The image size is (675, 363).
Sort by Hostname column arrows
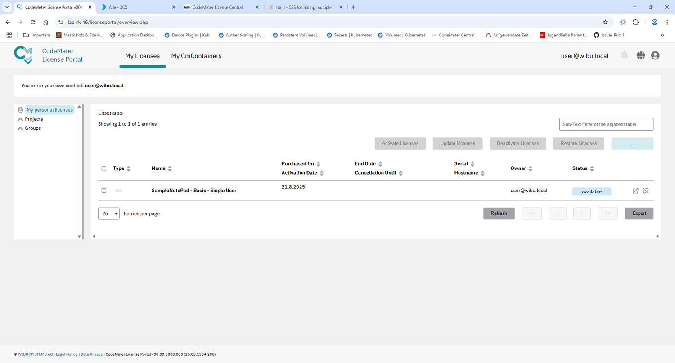tap(482, 173)
